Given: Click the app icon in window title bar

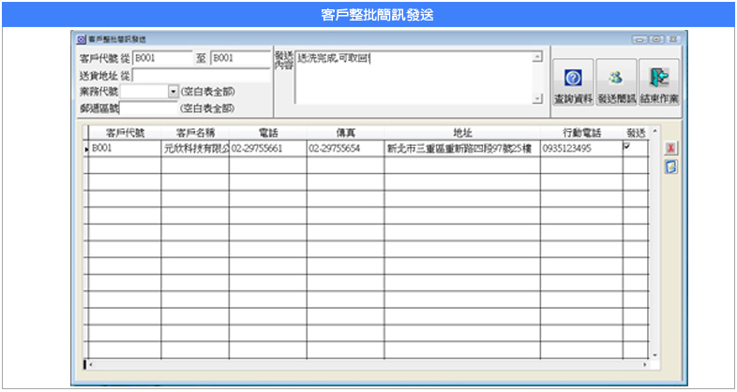Looking at the screenshot, I should [x=82, y=39].
